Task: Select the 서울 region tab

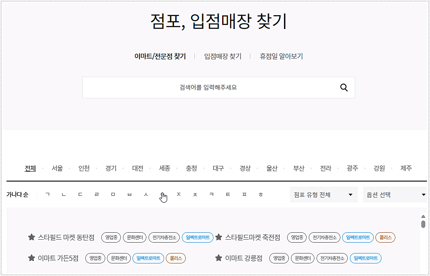Action: 57,168
